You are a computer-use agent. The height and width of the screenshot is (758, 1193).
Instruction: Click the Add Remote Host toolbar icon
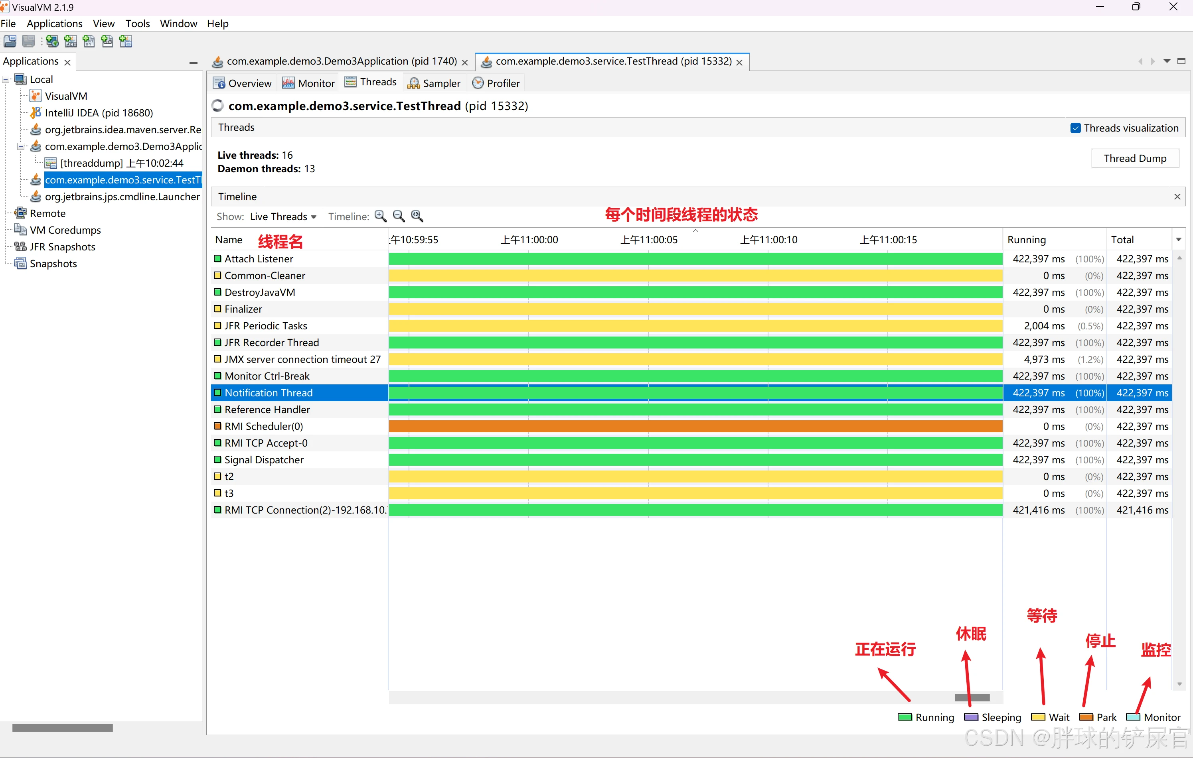pyautogui.click(x=52, y=41)
